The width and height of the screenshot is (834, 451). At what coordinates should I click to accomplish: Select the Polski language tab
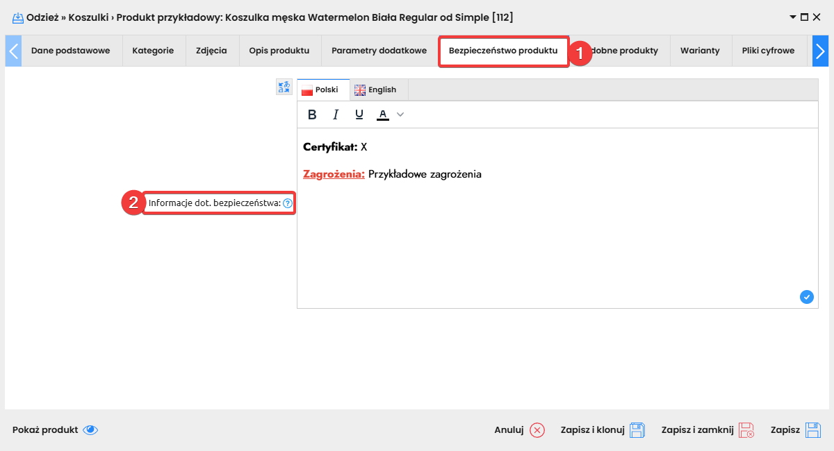[323, 90]
